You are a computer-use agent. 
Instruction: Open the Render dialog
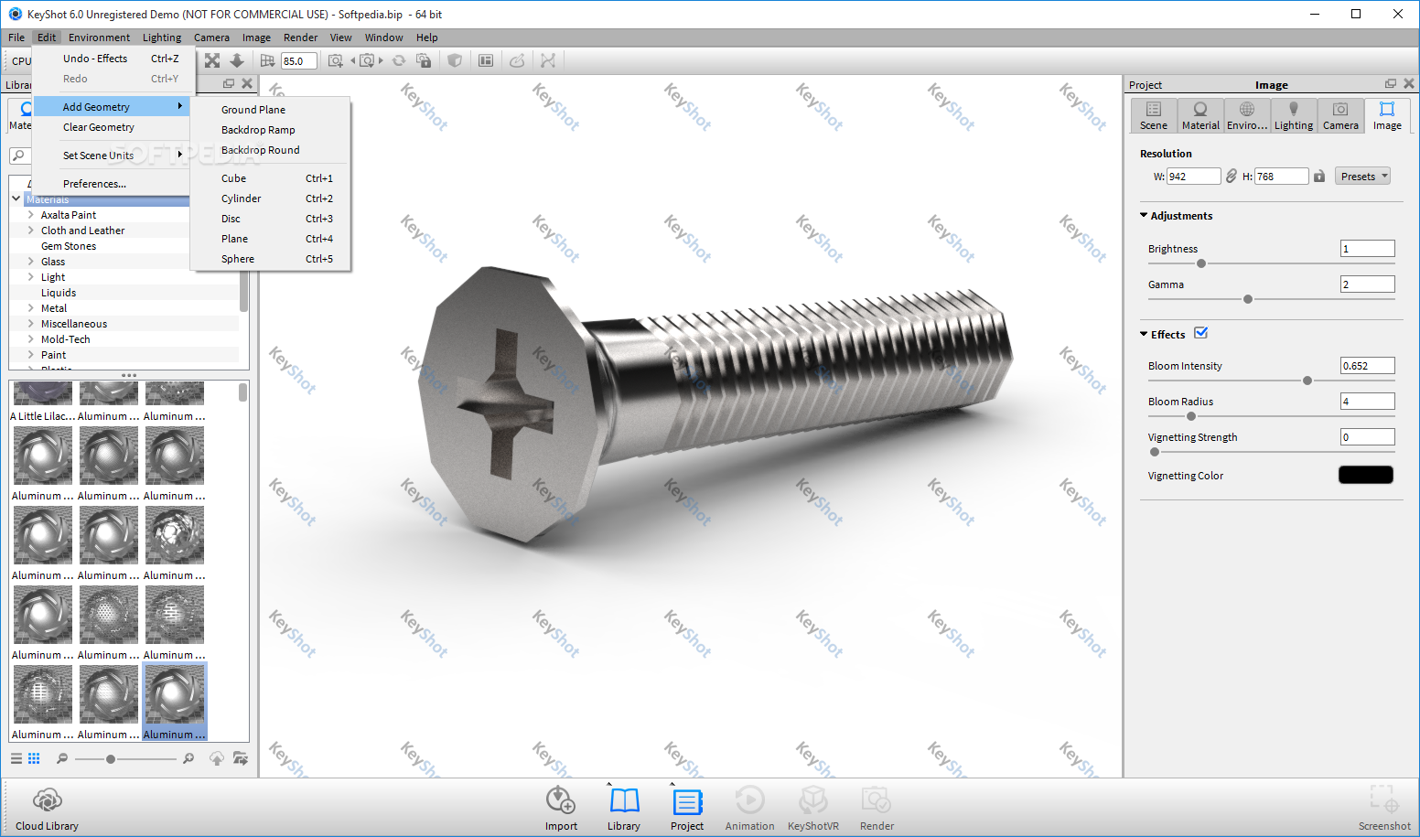tap(877, 809)
